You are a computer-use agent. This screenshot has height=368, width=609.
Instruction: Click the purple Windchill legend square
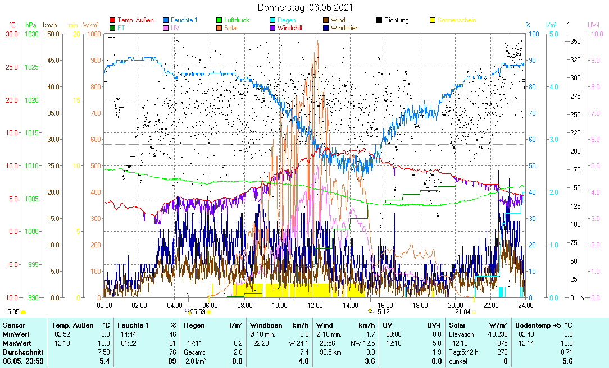(273, 27)
